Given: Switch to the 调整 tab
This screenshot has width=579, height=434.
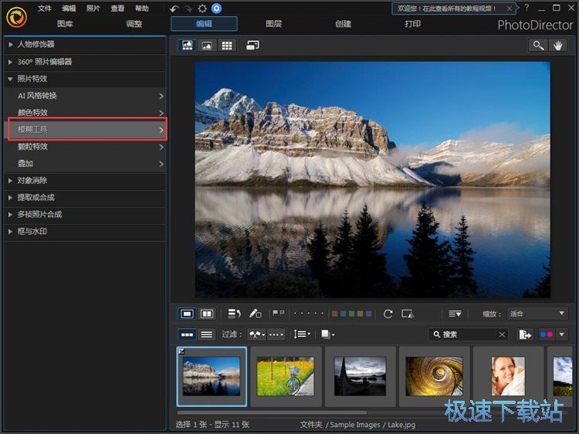Looking at the screenshot, I should click(134, 24).
